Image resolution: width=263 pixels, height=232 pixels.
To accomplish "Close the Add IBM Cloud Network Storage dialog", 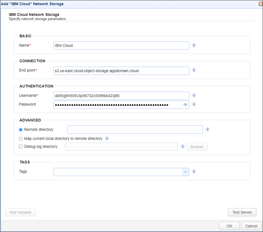I will 261,4.
